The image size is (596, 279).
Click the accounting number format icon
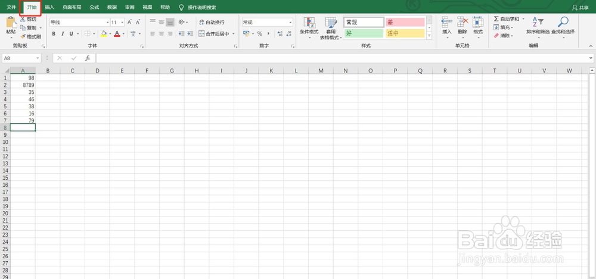246,34
